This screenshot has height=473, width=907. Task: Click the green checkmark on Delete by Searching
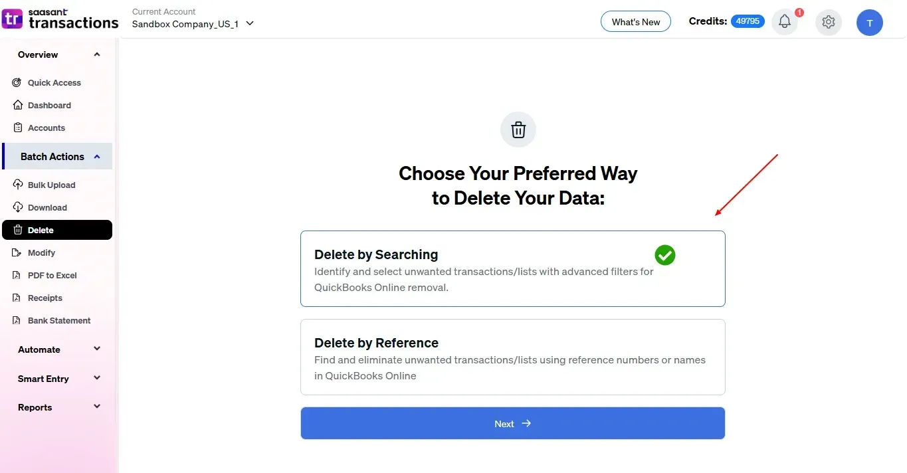point(664,254)
